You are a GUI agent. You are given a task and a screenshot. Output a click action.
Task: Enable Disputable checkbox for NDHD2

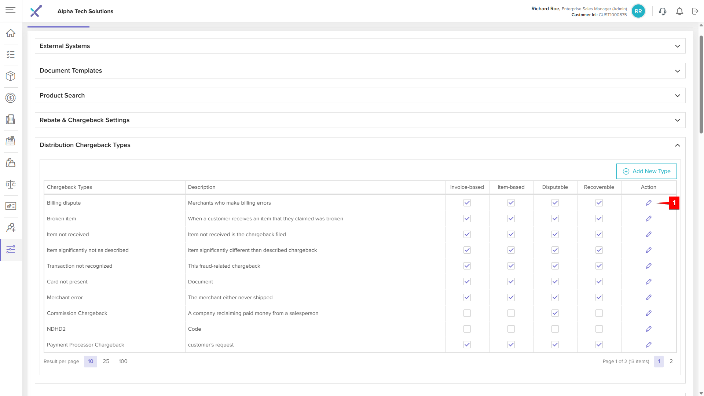tap(555, 329)
